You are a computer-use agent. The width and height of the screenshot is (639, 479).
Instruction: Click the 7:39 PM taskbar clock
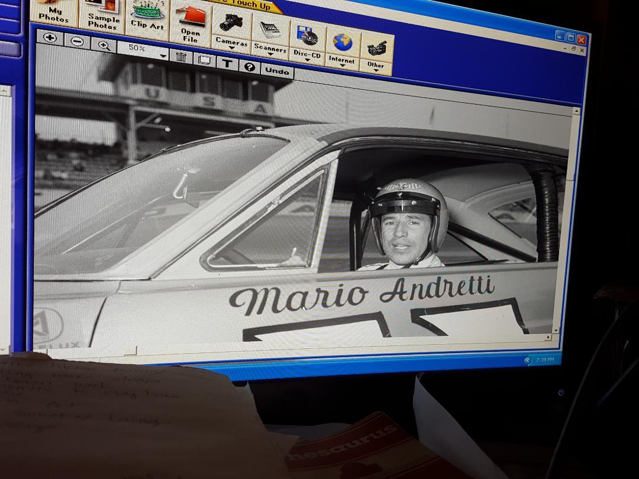pyautogui.click(x=545, y=360)
